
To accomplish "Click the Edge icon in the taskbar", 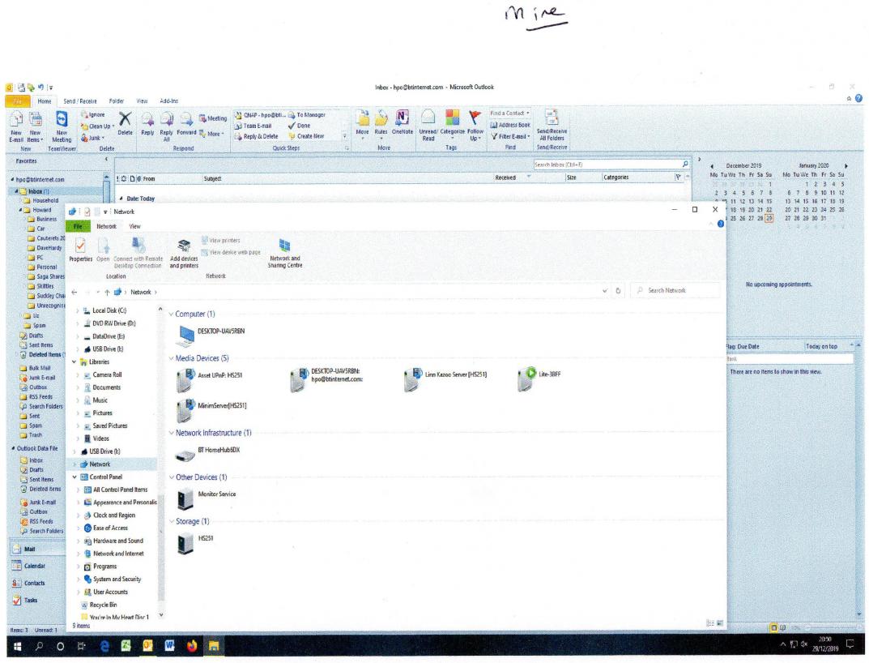I will pos(104,646).
